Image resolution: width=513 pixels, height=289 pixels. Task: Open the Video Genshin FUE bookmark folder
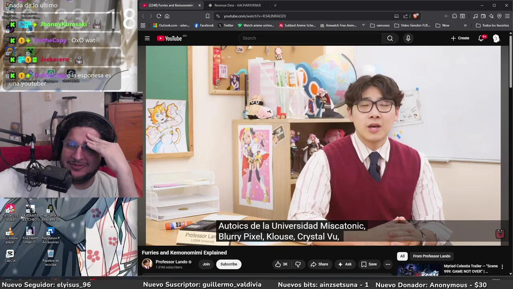pyautogui.click(x=412, y=25)
